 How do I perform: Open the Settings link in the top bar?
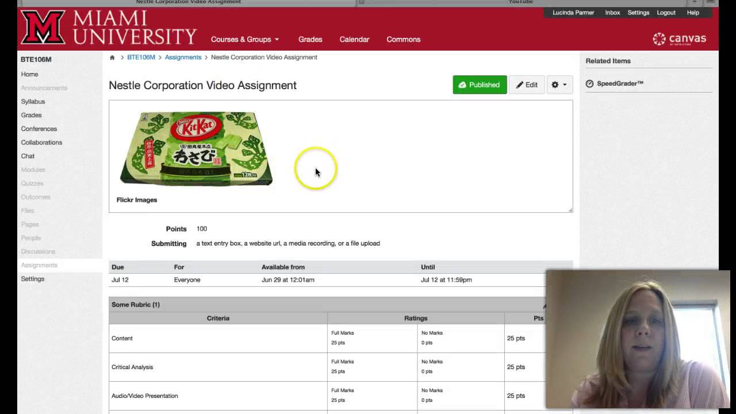(x=638, y=13)
